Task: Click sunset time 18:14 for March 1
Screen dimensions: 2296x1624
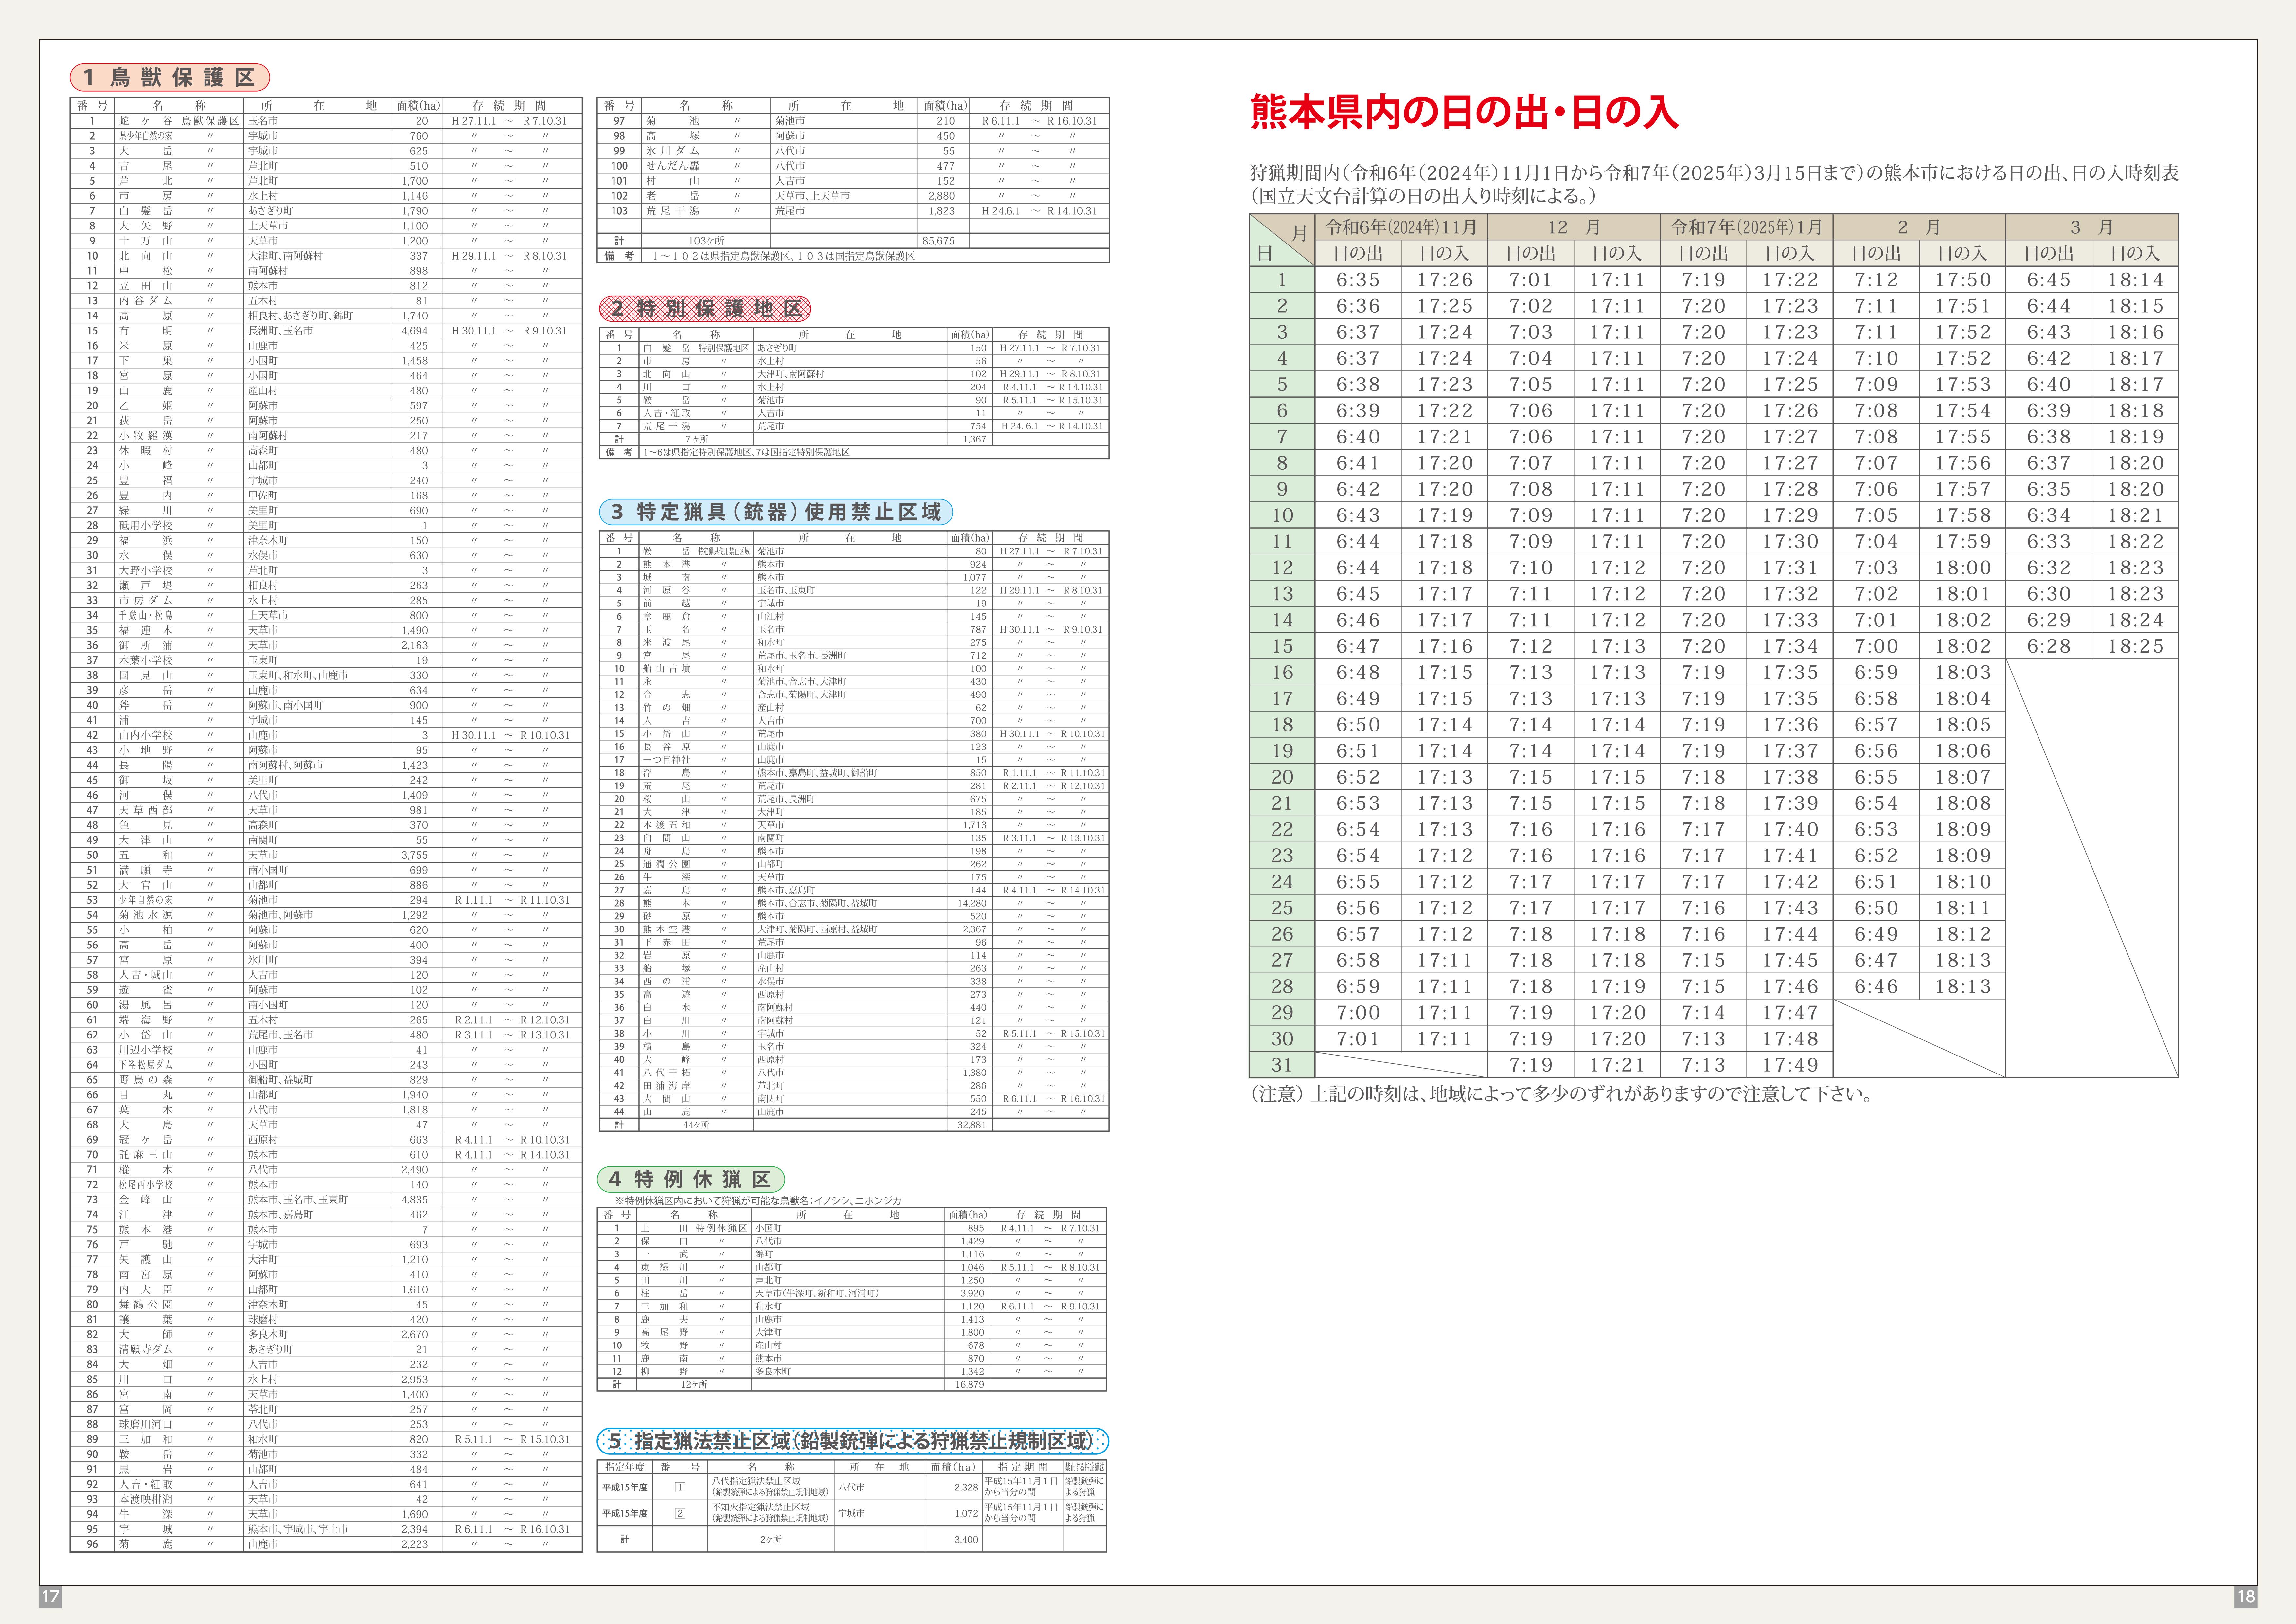Action: [x=2135, y=280]
